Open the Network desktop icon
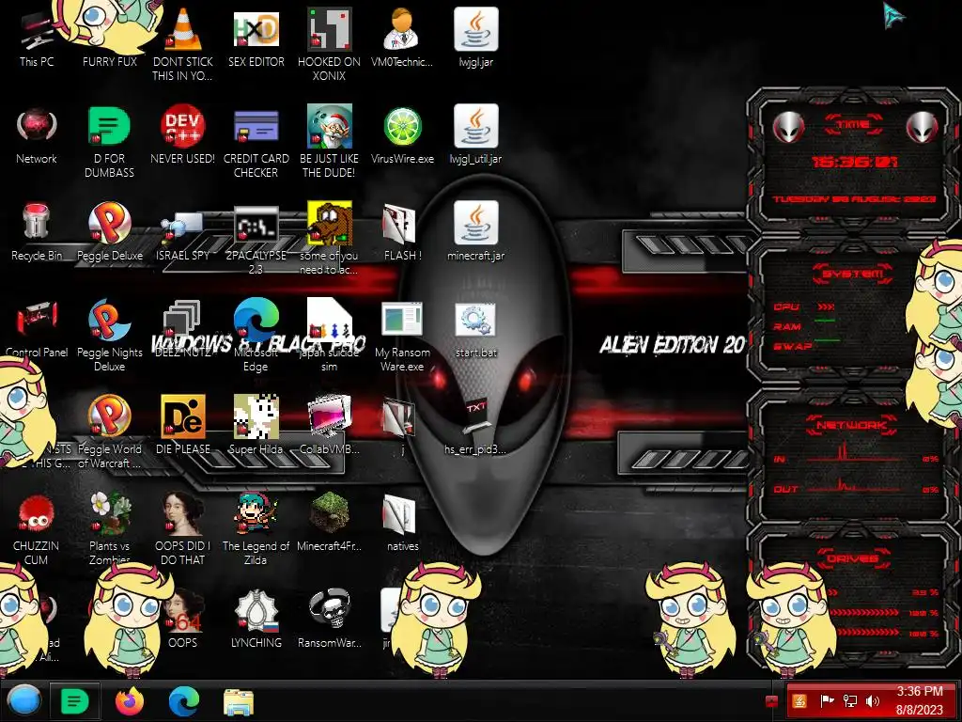962x722 pixels. tap(37, 126)
